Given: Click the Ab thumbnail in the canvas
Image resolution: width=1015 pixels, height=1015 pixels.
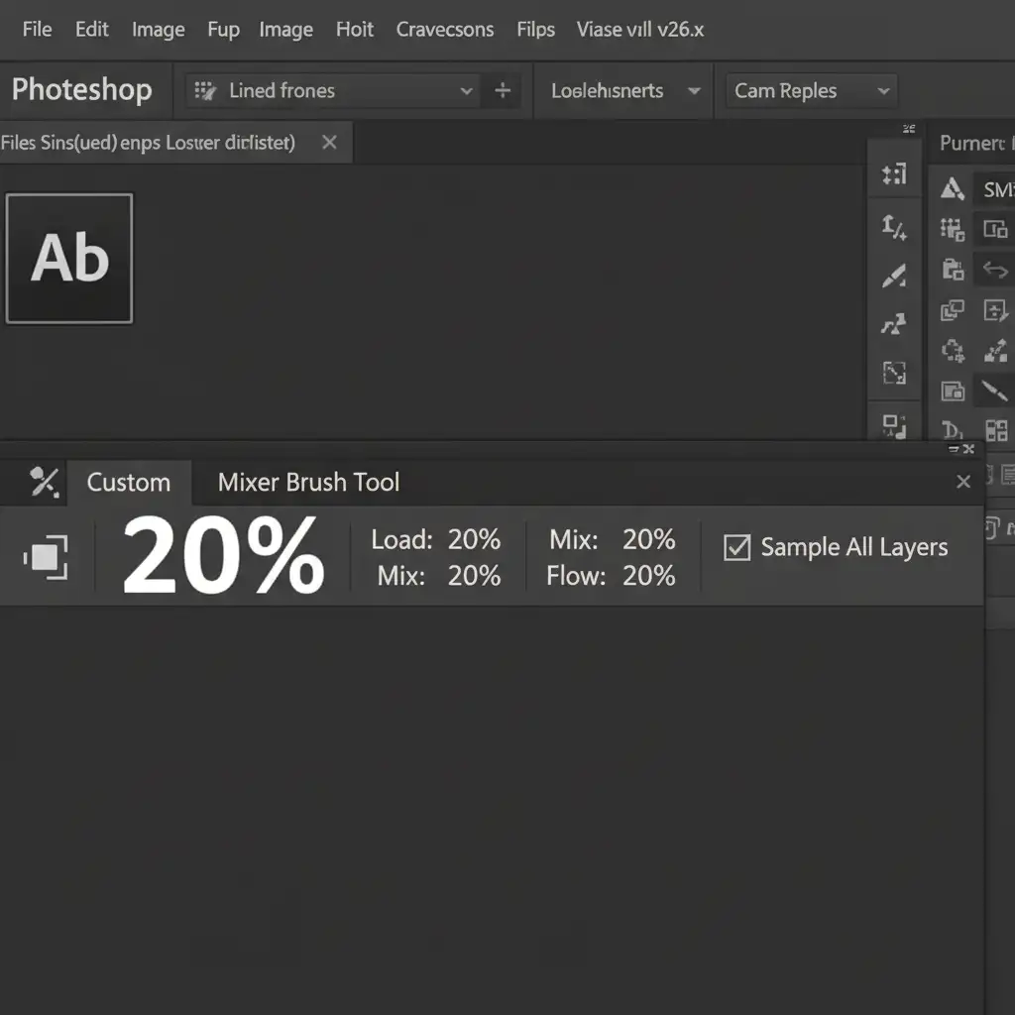Looking at the screenshot, I should (x=69, y=259).
